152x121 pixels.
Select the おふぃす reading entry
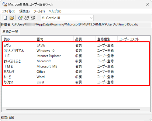[x=9, y=72]
